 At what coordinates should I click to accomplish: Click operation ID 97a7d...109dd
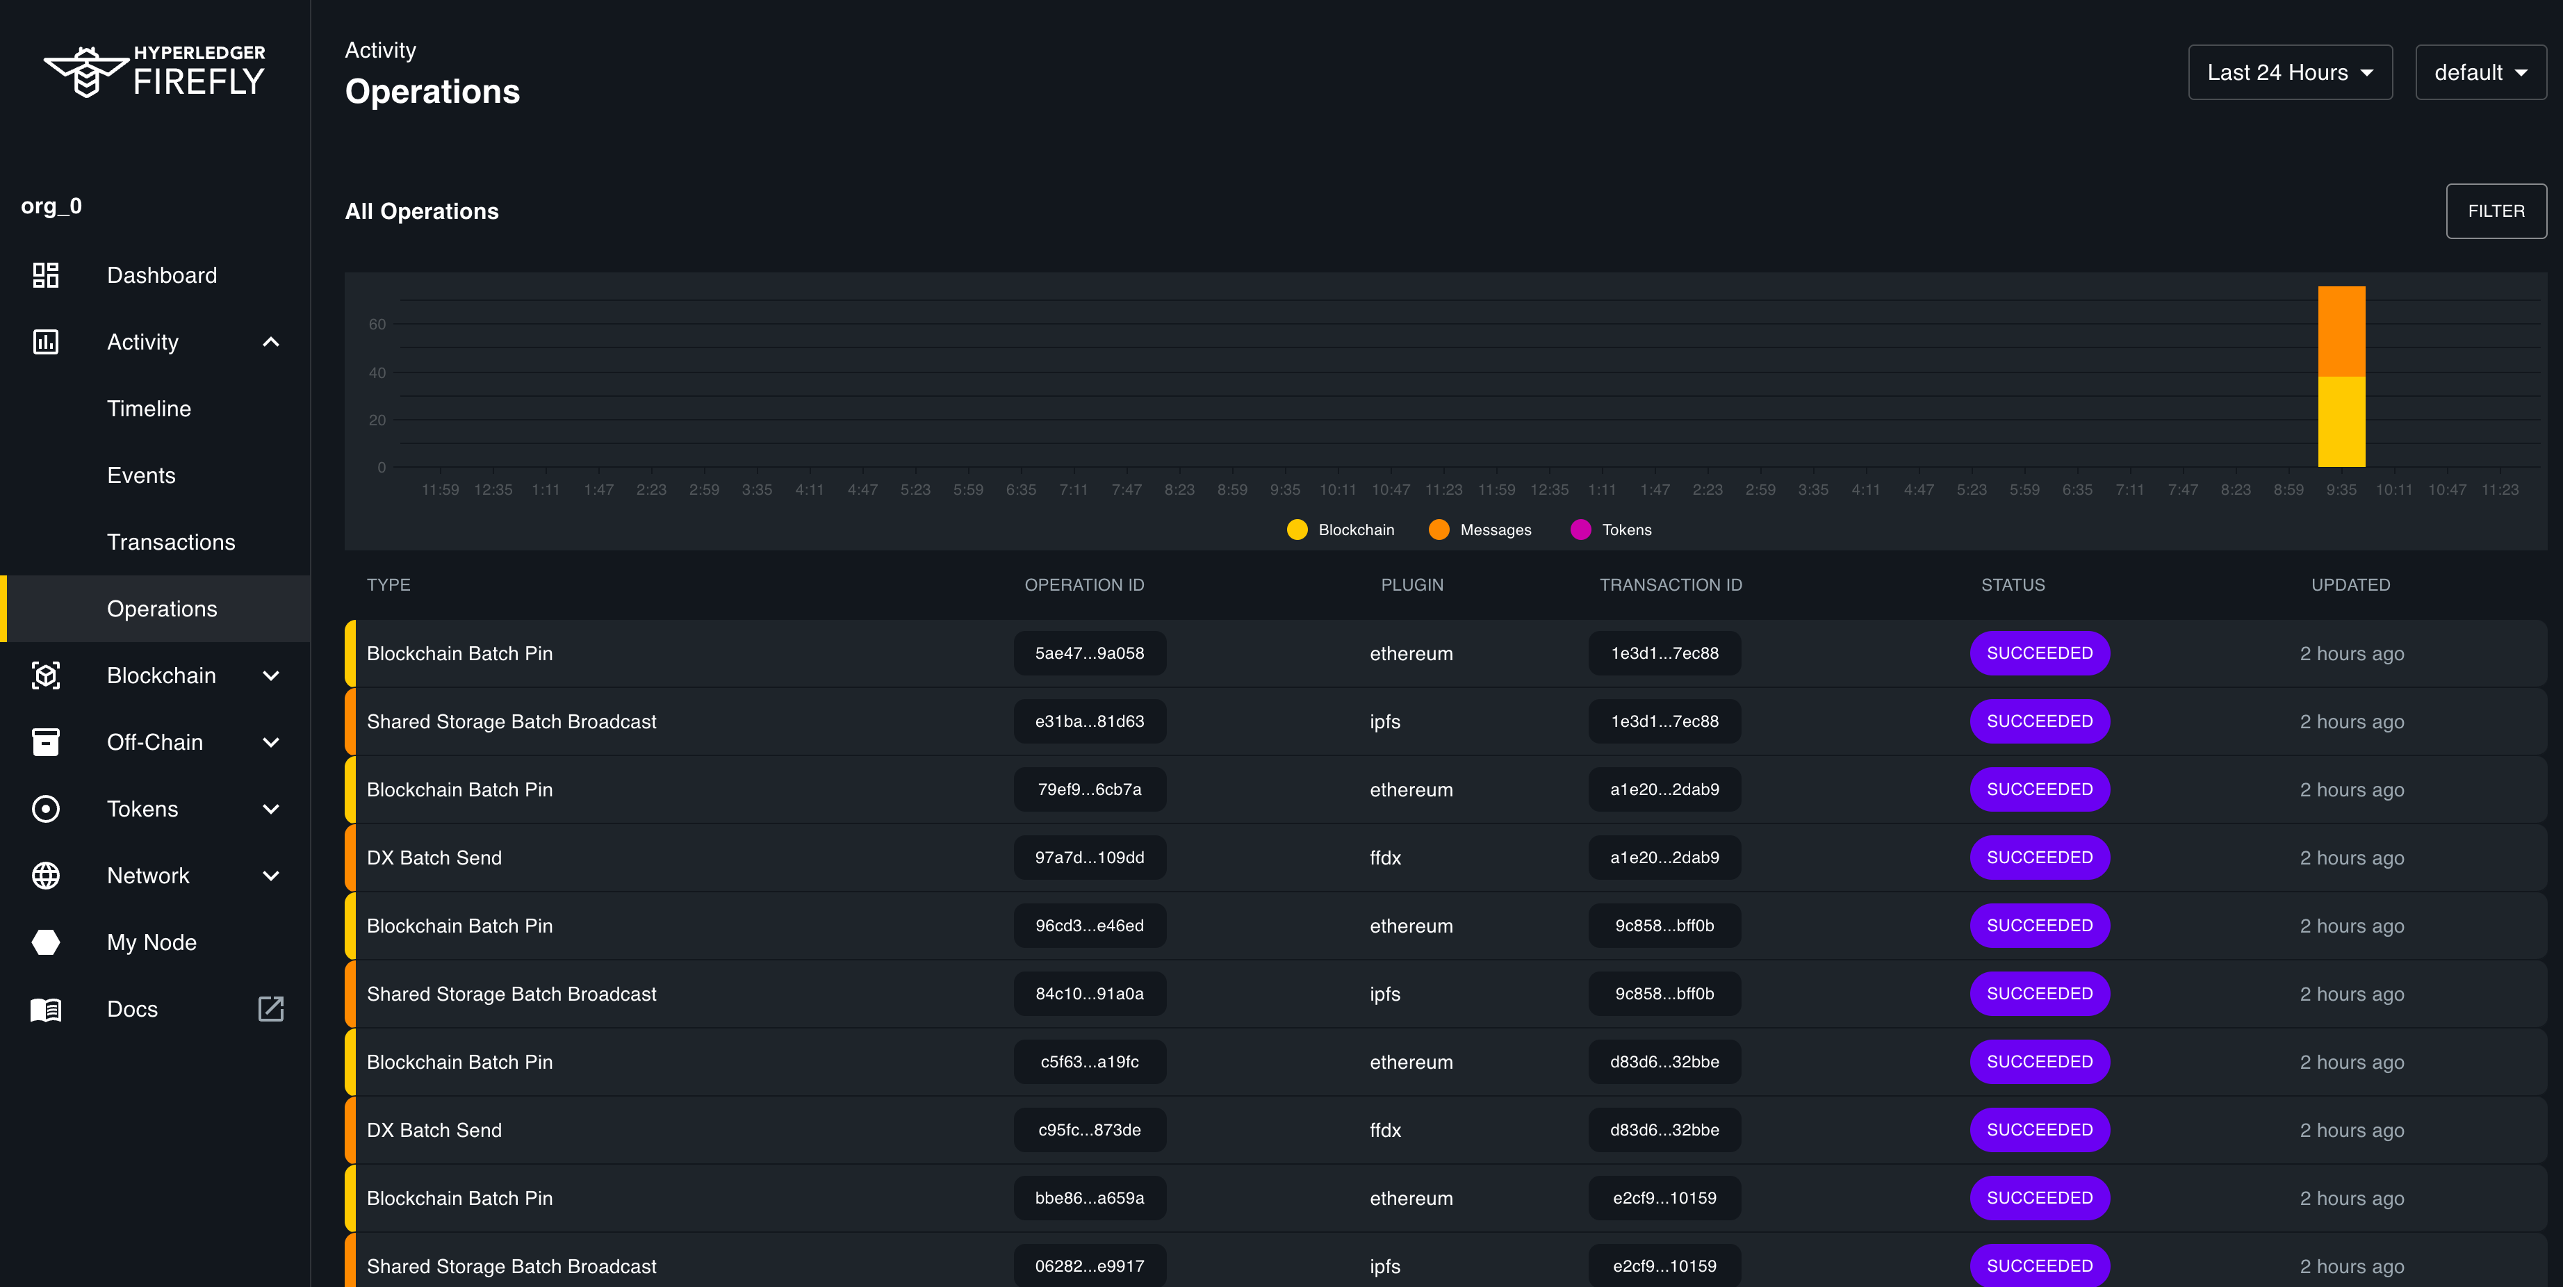[x=1090, y=858]
